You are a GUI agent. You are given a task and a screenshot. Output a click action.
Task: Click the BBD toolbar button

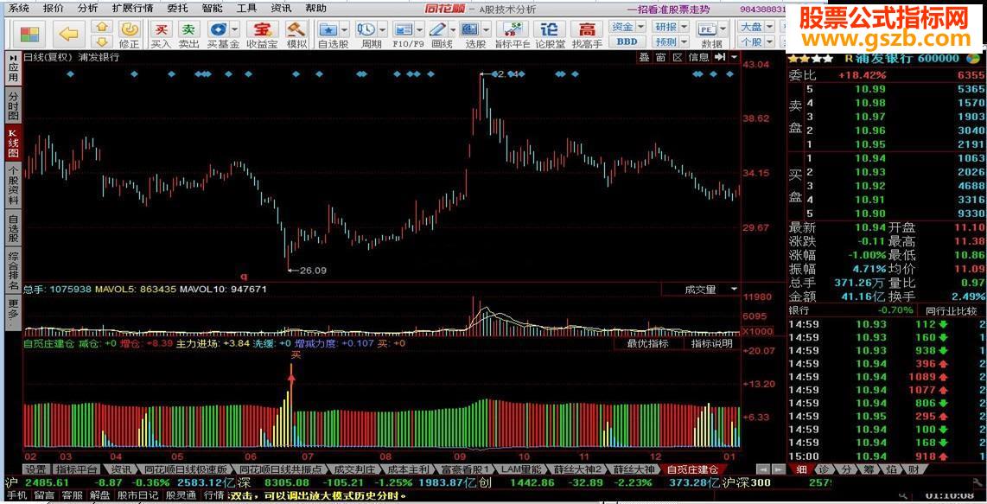627,41
